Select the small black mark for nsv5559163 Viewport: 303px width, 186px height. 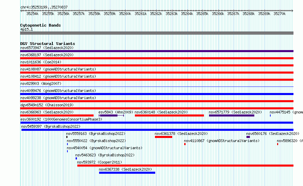tap(67, 137)
